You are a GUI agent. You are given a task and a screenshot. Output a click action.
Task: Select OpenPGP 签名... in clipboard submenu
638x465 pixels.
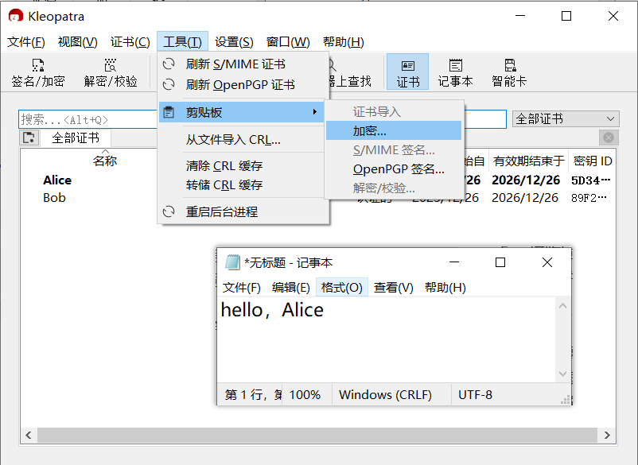(x=394, y=169)
